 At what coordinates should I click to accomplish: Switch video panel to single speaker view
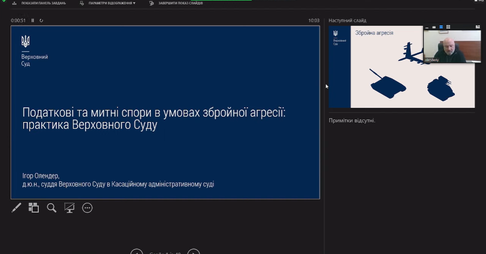[x=434, y=27]
